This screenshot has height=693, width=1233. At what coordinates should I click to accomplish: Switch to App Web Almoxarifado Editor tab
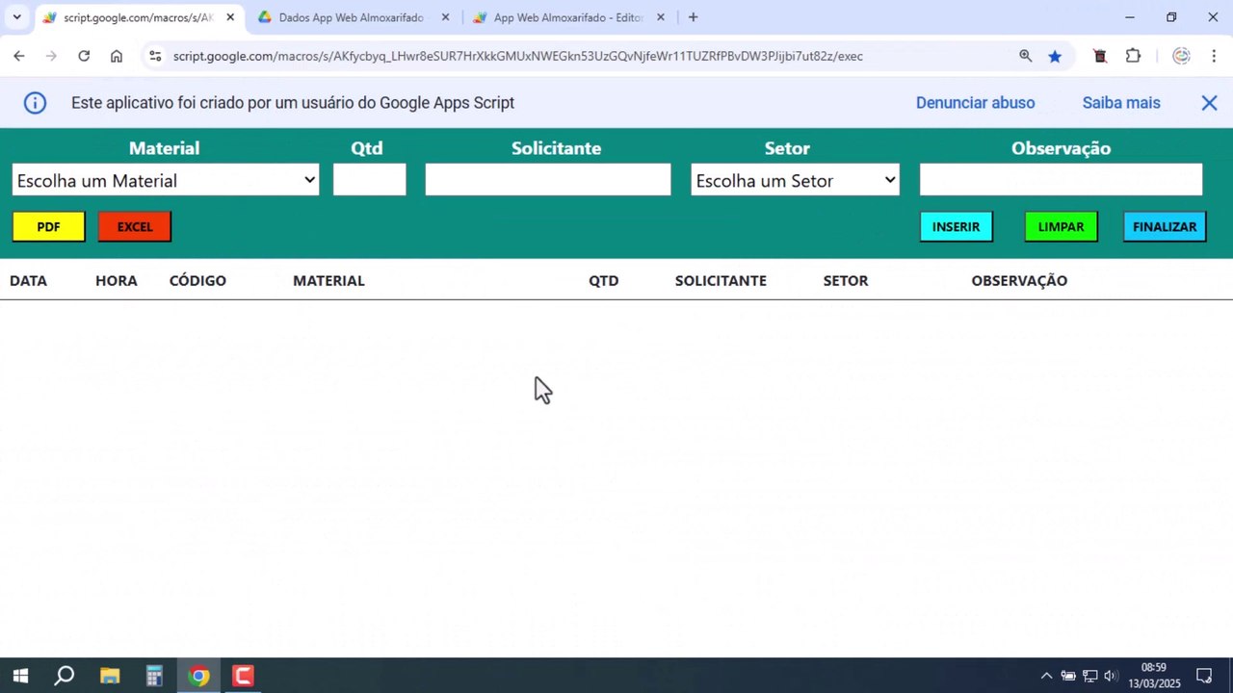pos(567,17)
